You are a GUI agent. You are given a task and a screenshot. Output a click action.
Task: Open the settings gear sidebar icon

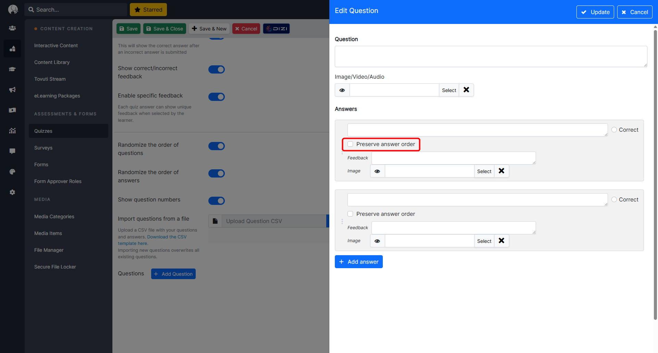[12, 192]
